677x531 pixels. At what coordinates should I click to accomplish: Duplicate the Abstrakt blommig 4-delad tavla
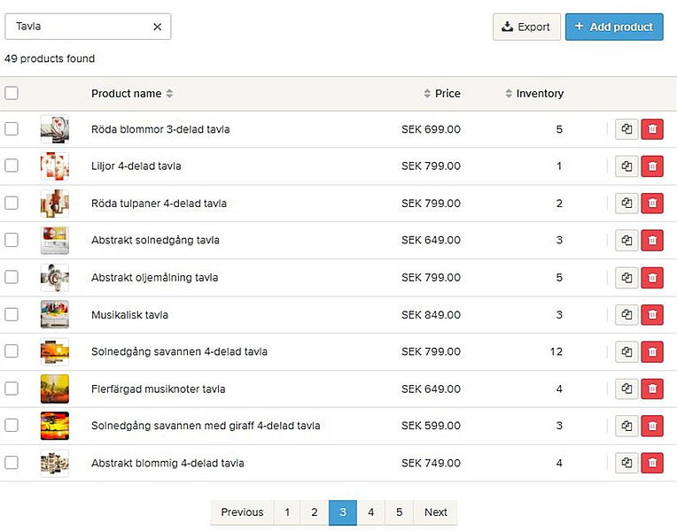coord(626,463)
